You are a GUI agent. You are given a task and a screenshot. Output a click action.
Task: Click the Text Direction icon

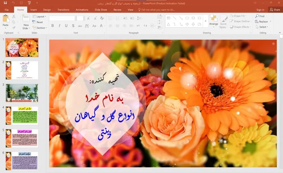(x=160, y=16)
